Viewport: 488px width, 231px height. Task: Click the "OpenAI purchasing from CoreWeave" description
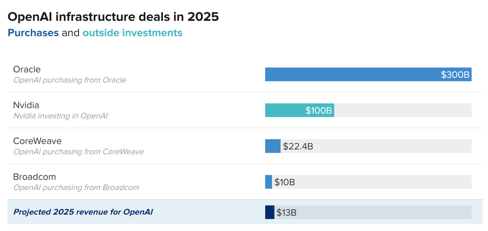[79, 152]
